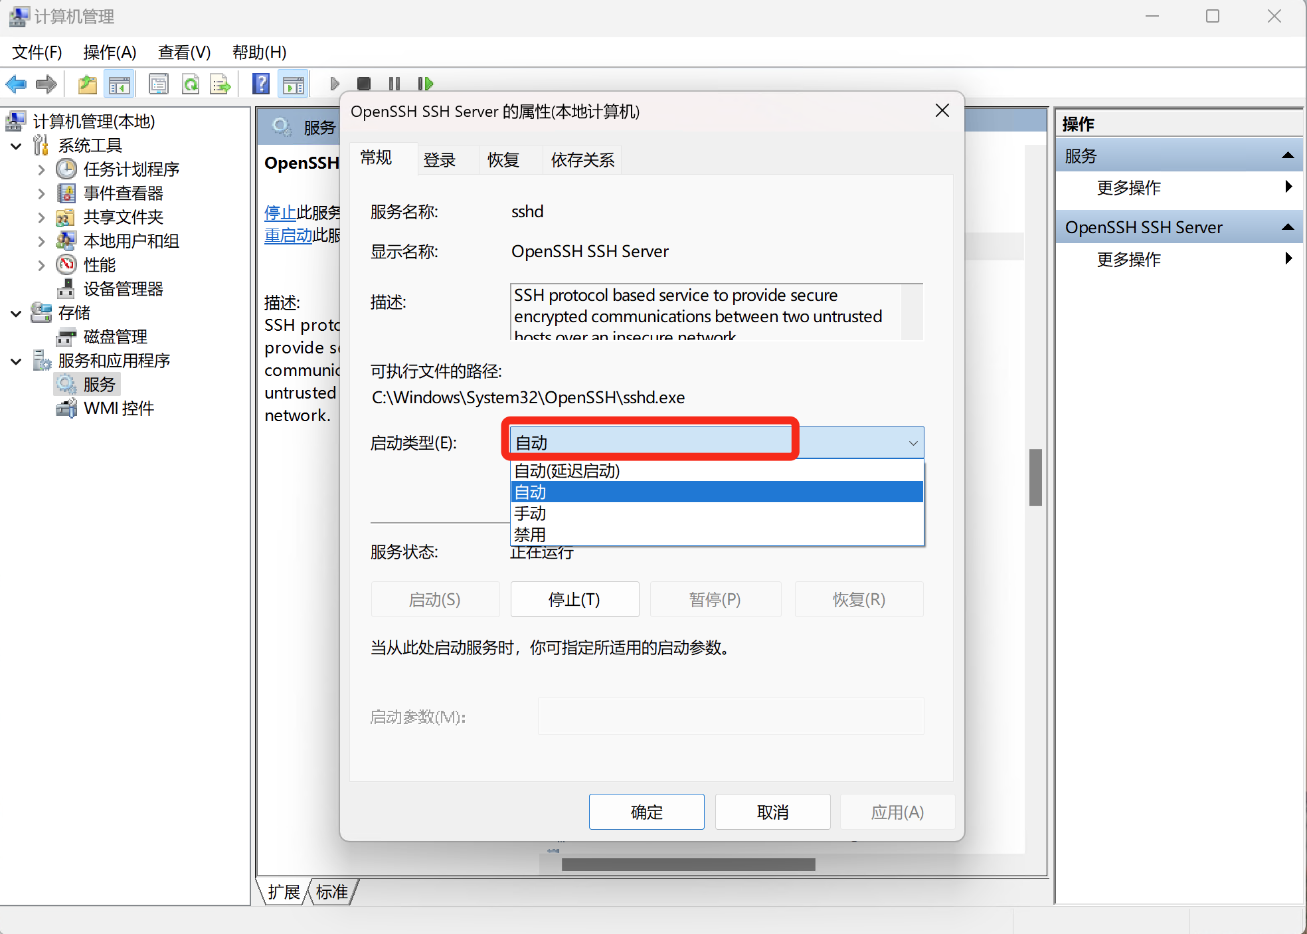1307x934 pixels.
Task: Click the Back arrow toolbar icon
Action: coord(16,84)
